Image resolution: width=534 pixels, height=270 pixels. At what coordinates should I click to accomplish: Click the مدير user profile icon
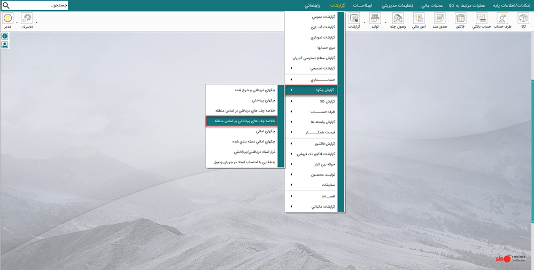point(7,18)
